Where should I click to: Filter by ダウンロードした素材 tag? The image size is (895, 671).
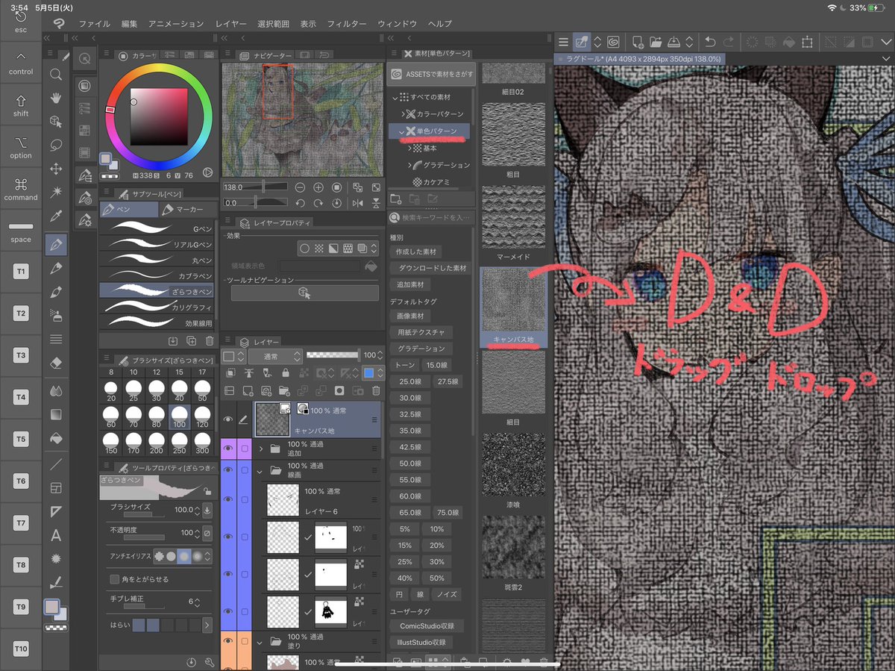432,268
